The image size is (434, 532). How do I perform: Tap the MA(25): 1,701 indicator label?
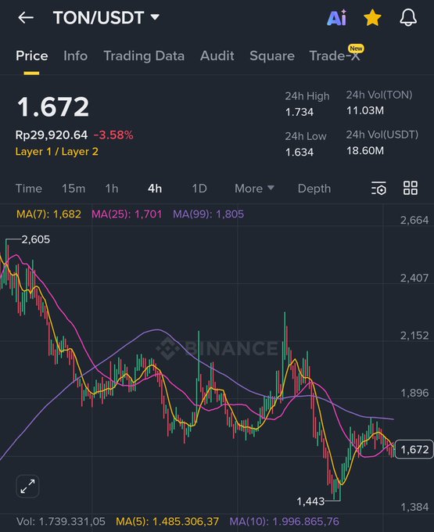(127, 214)
